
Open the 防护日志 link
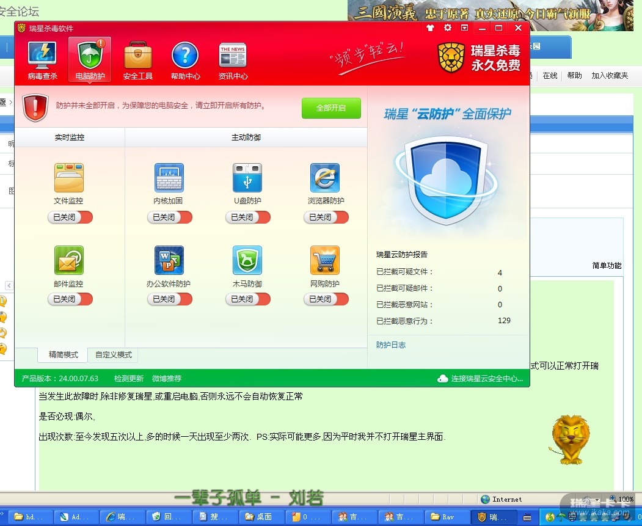(x=391, y=345)
